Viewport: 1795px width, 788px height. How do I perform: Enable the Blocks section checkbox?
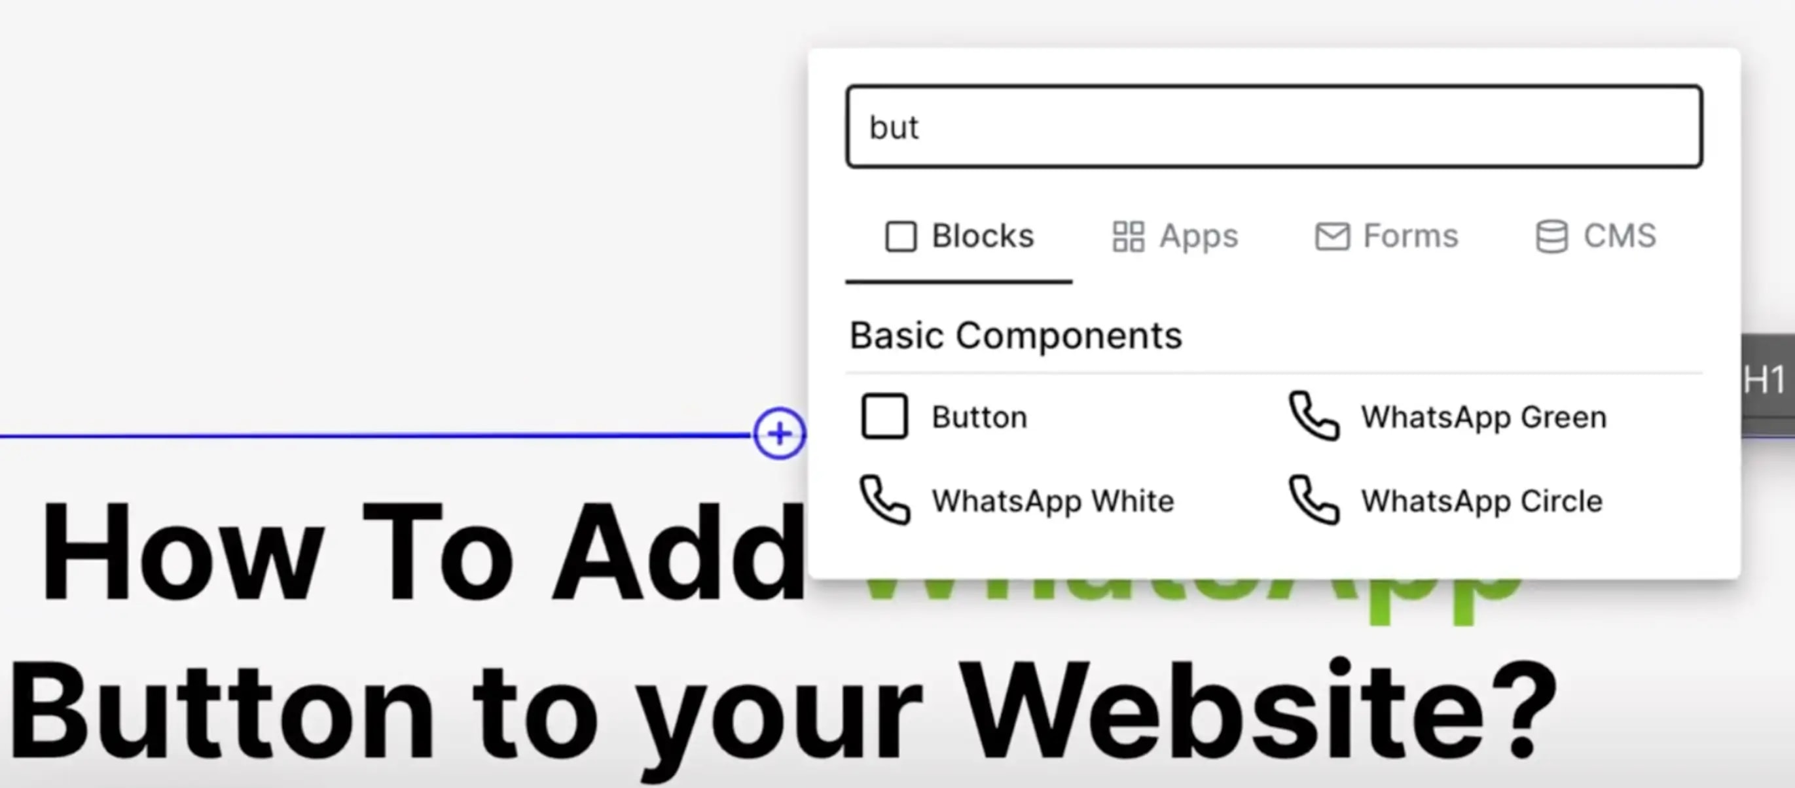tap(899, 234)
